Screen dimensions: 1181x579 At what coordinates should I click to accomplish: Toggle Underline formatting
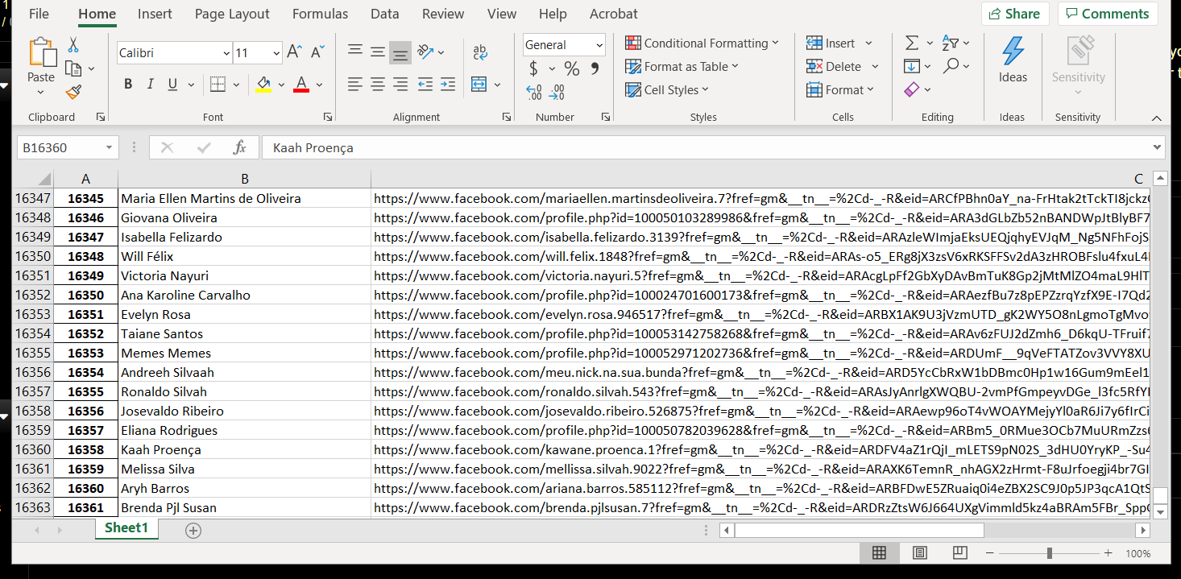click(x=172, y=85)
